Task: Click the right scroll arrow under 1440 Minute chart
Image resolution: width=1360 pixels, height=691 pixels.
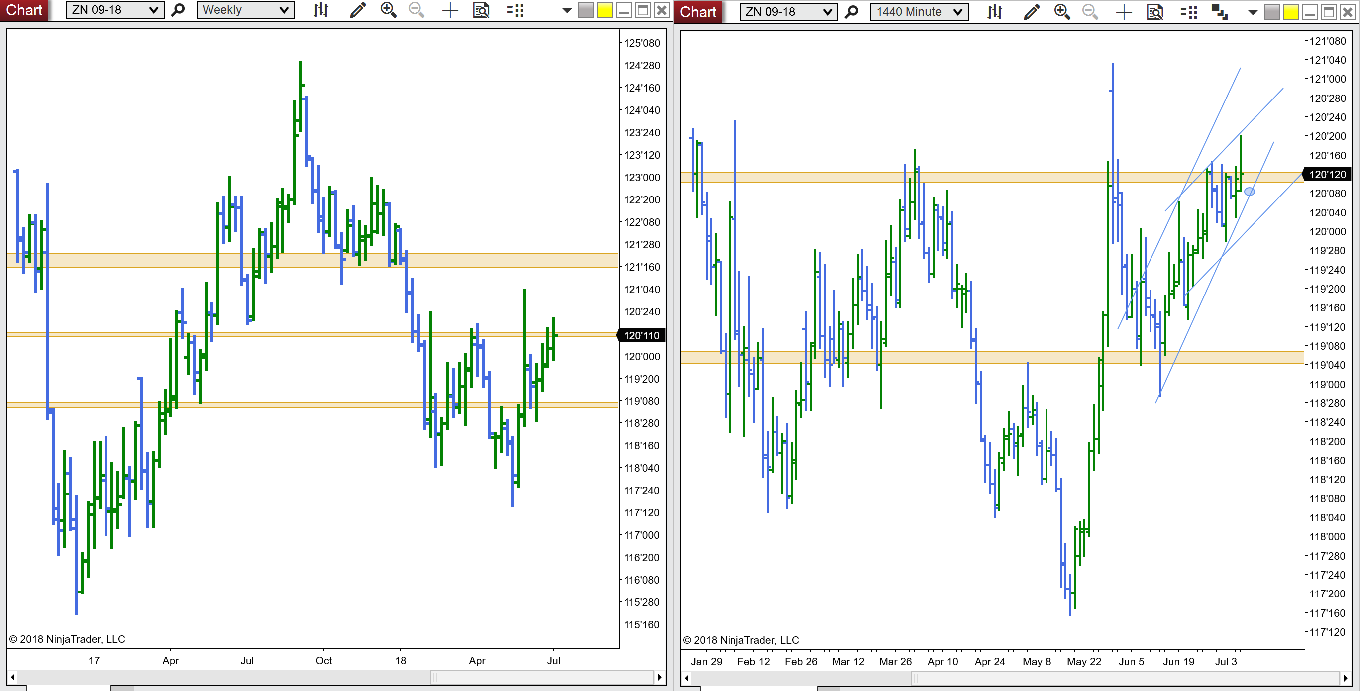Action: point(1346,678)
